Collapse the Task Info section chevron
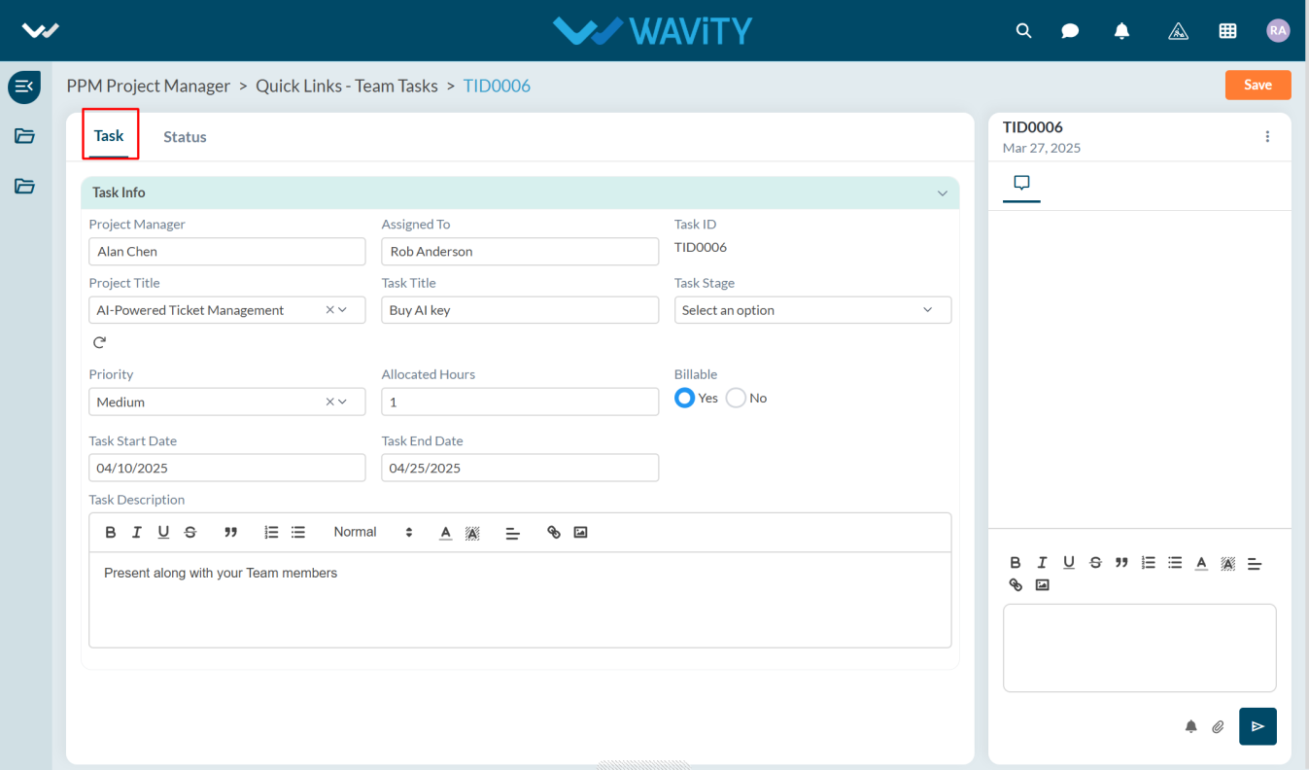This screenshot has height=770, width=1309. point(942,193)
